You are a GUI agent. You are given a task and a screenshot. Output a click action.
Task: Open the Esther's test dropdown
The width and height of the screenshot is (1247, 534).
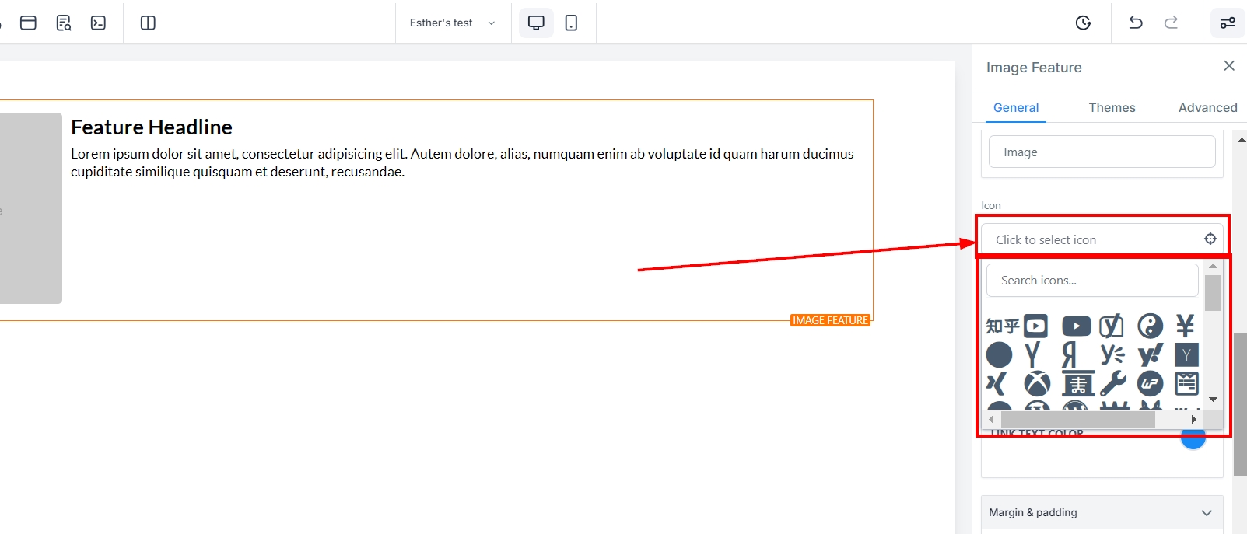coord(452,23)
